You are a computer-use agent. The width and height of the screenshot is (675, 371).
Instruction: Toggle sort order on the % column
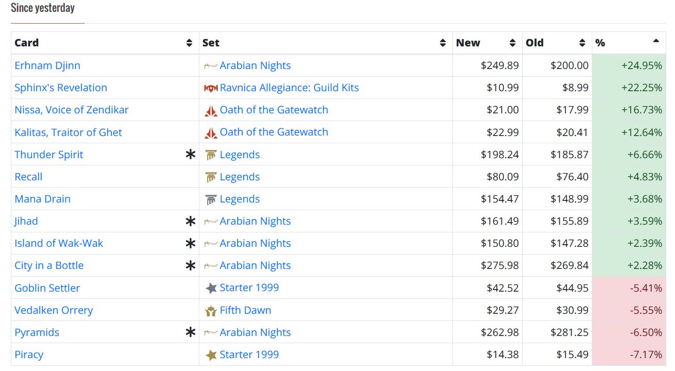pyautogui.click(x=656, y=41)
